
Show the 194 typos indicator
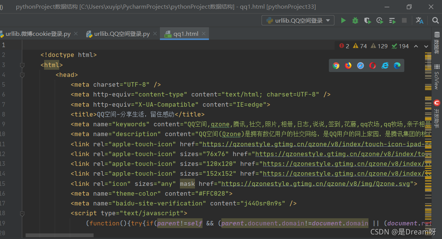400,46
